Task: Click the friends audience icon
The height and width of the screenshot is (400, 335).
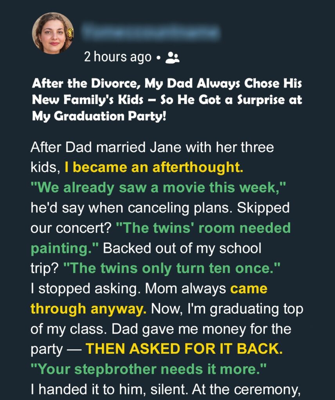Action: tap(173, 57)
